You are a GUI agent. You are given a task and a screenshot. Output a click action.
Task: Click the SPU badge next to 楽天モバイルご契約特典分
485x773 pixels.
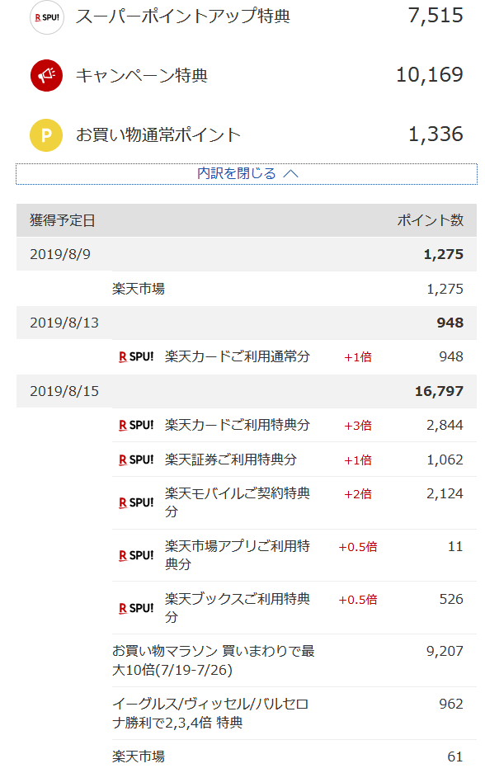point(136,502)
